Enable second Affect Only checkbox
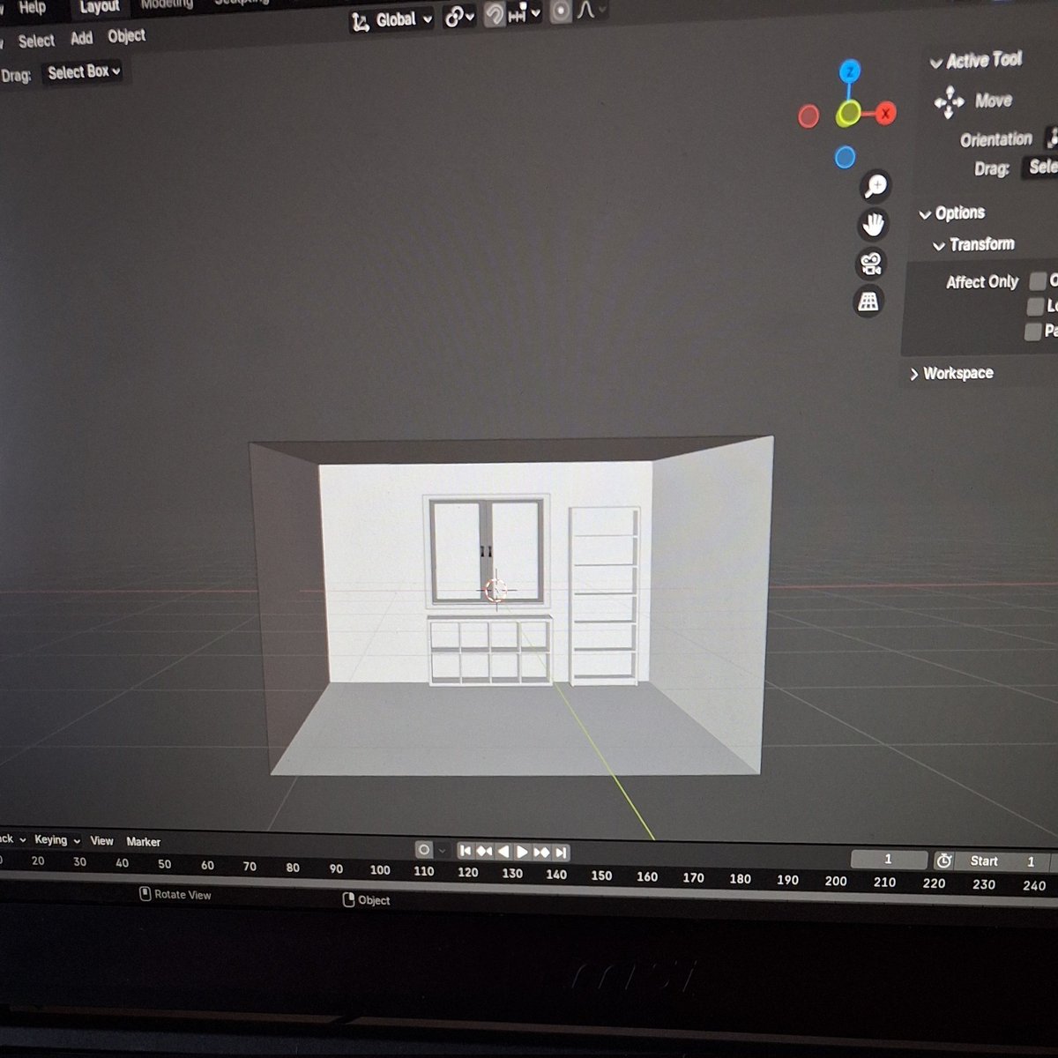Viewport: 1058px width, 1058px height. [1035, 306]
